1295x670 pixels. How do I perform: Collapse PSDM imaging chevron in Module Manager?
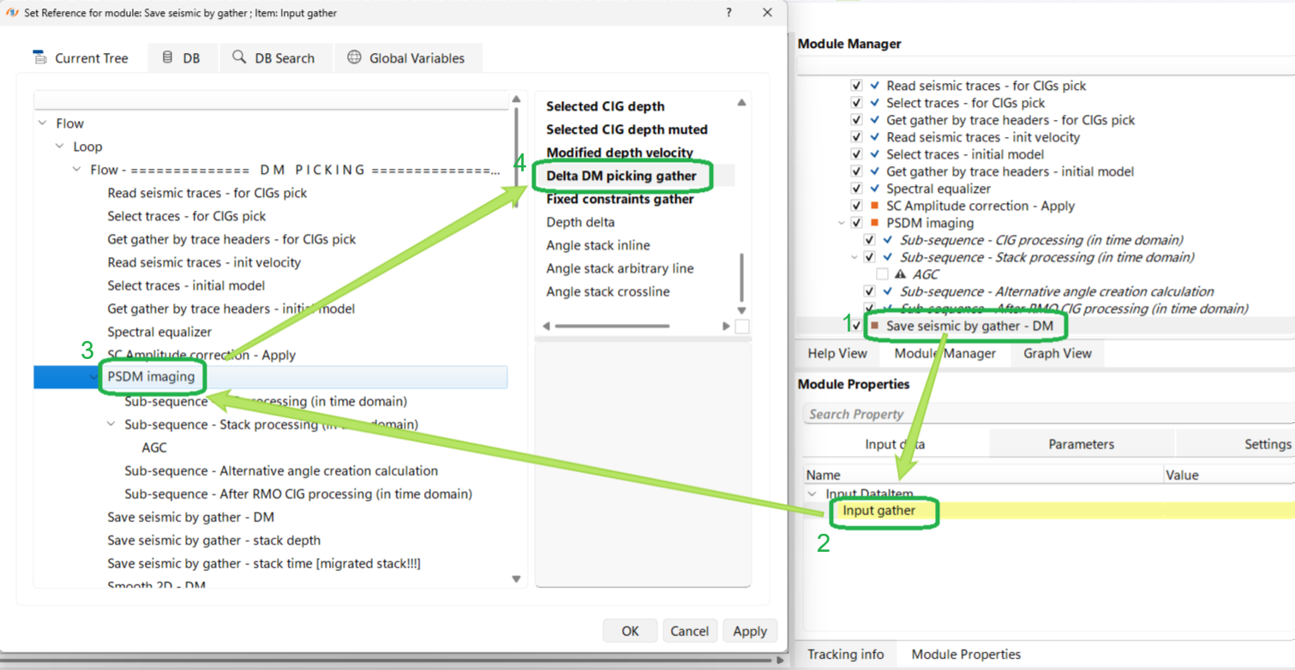pos(842,223)
